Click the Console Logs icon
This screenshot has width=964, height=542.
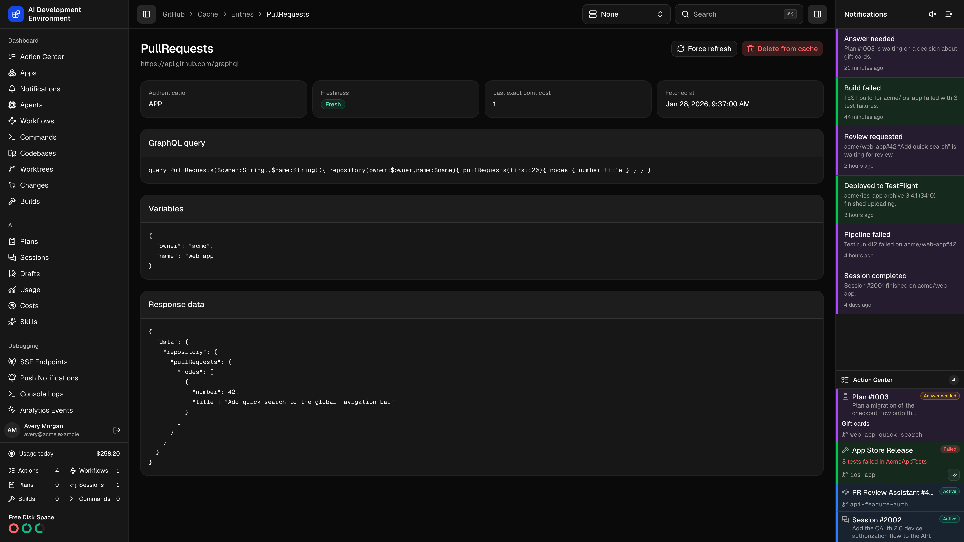[12, 394]
